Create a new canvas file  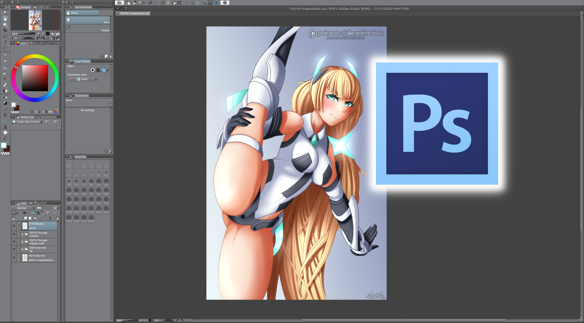(128, 3)
